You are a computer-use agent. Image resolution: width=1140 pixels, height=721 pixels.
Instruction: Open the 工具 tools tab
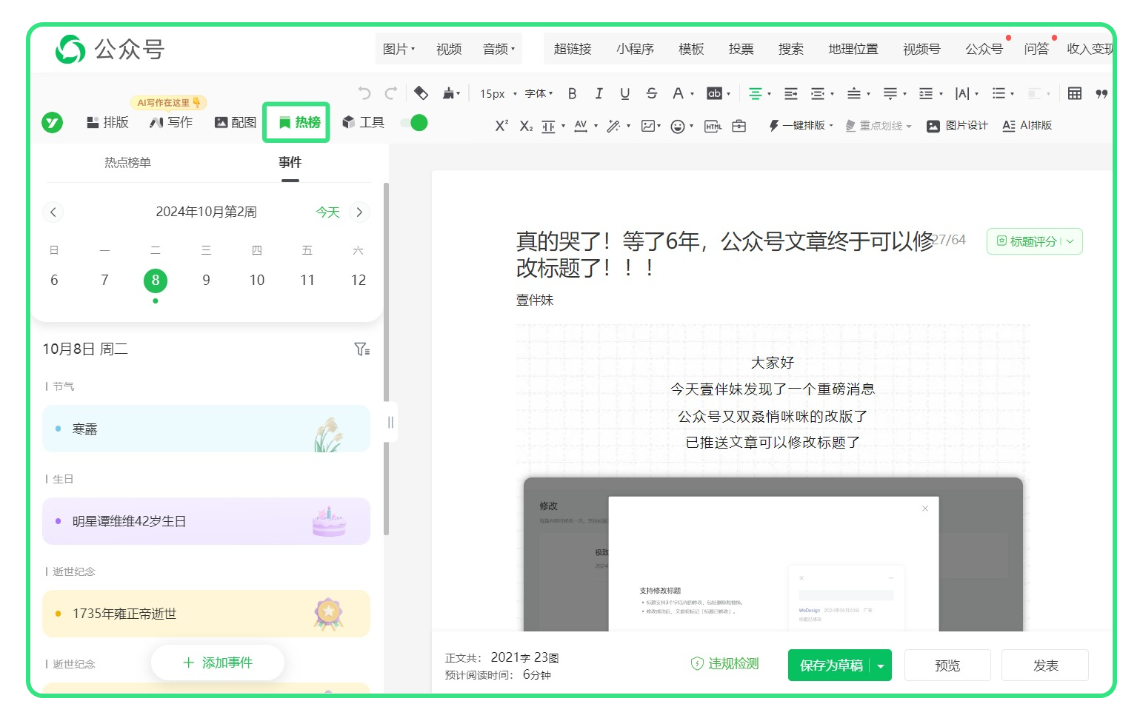pyautogui.click(x=364, y=122)
